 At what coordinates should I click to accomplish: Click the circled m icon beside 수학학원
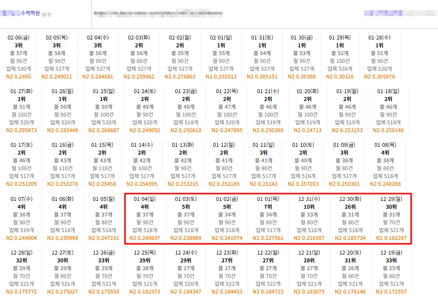coord(44,15)
